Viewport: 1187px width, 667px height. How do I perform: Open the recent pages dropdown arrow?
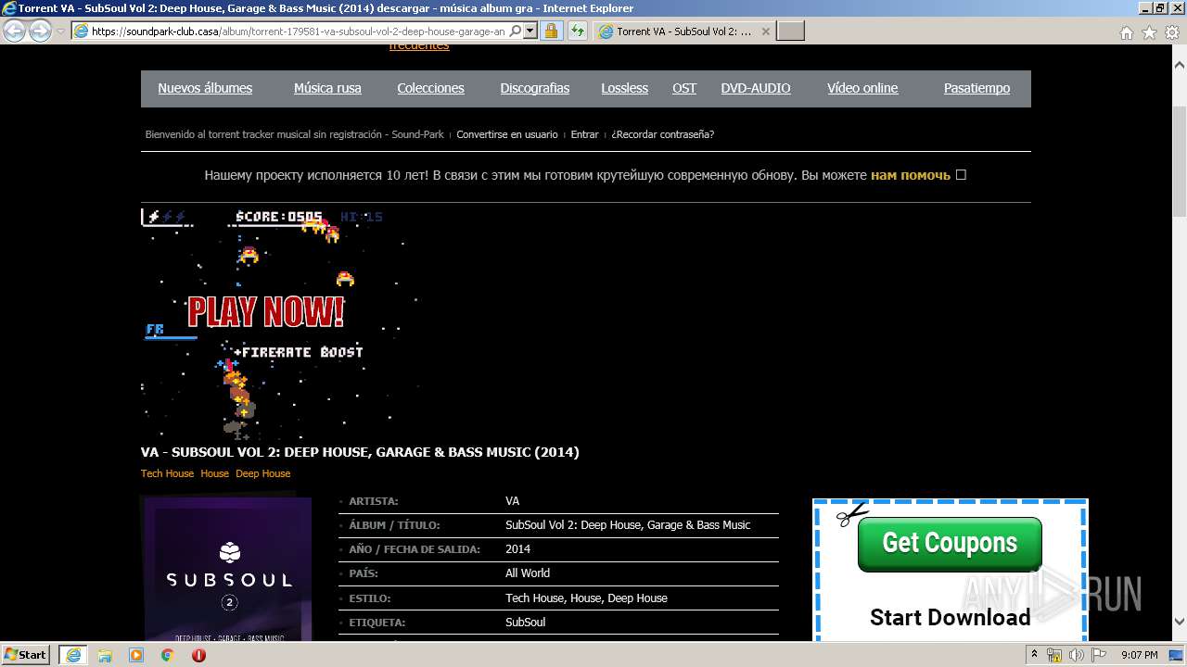coord(60,31)
